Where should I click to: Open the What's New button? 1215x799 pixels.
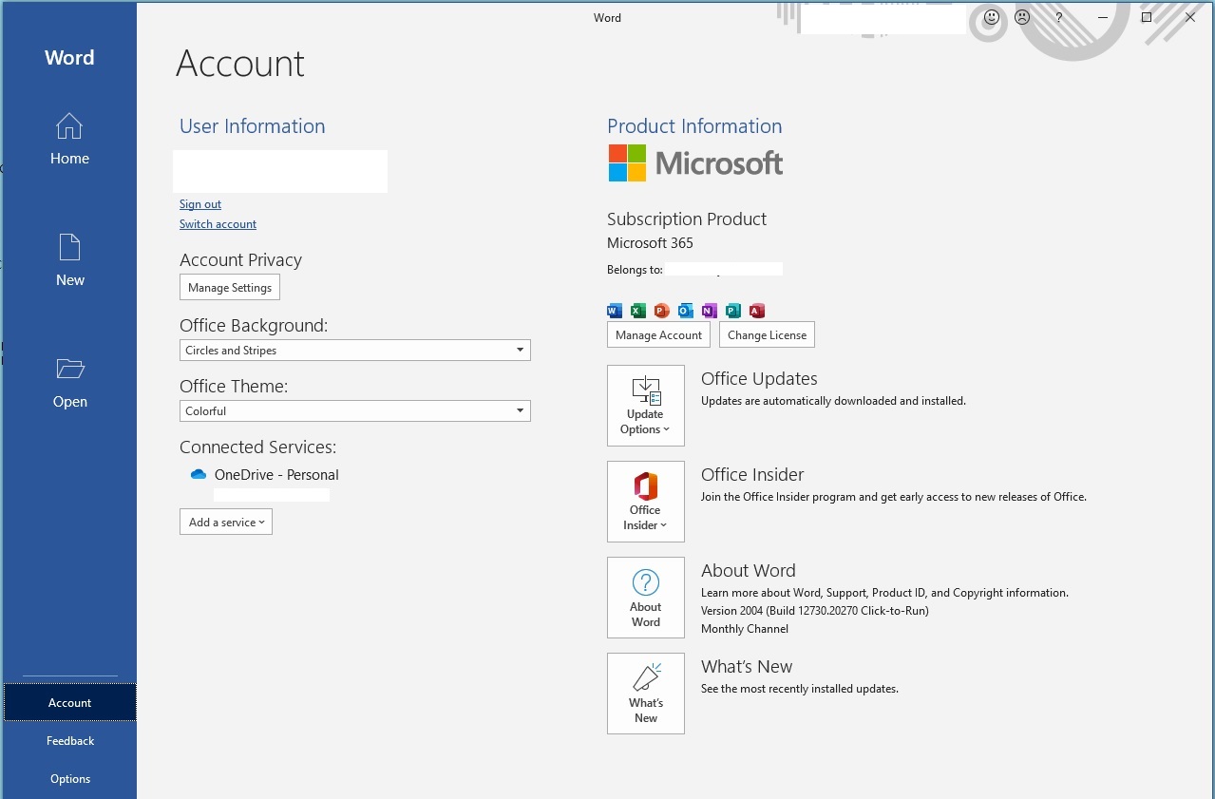pos(646,694)
